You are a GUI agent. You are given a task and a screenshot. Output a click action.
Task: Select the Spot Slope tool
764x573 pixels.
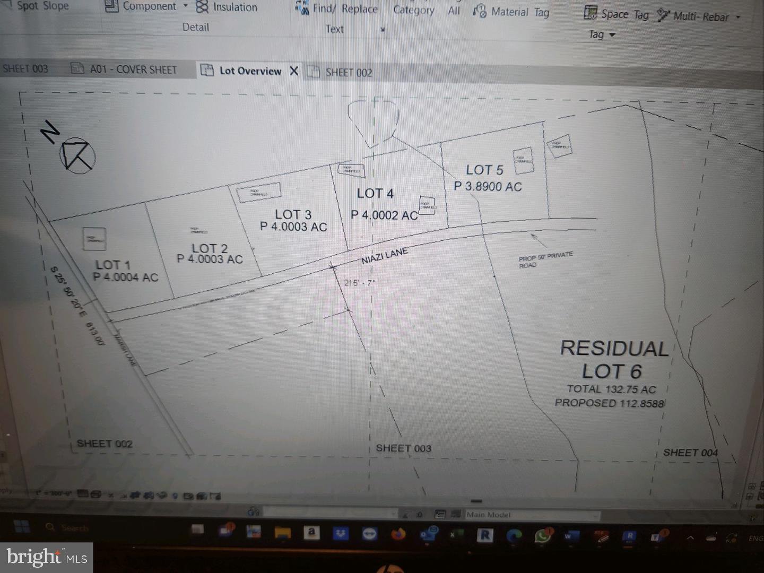point(37,6)
